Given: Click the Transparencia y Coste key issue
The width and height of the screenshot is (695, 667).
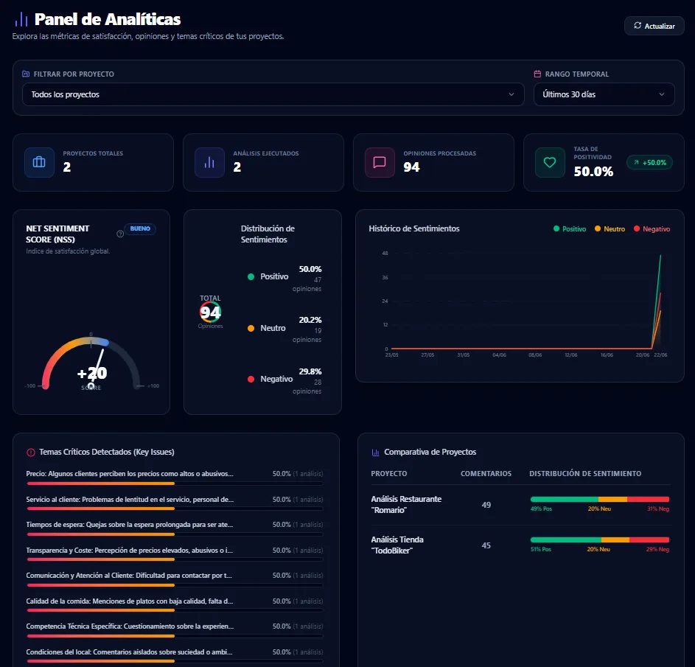Looking at the screenshot, I should click(x=130, y=551).
